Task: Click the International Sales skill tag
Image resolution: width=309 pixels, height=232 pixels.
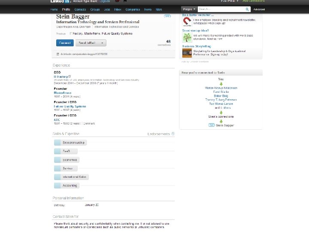Action: pos(71,177)
